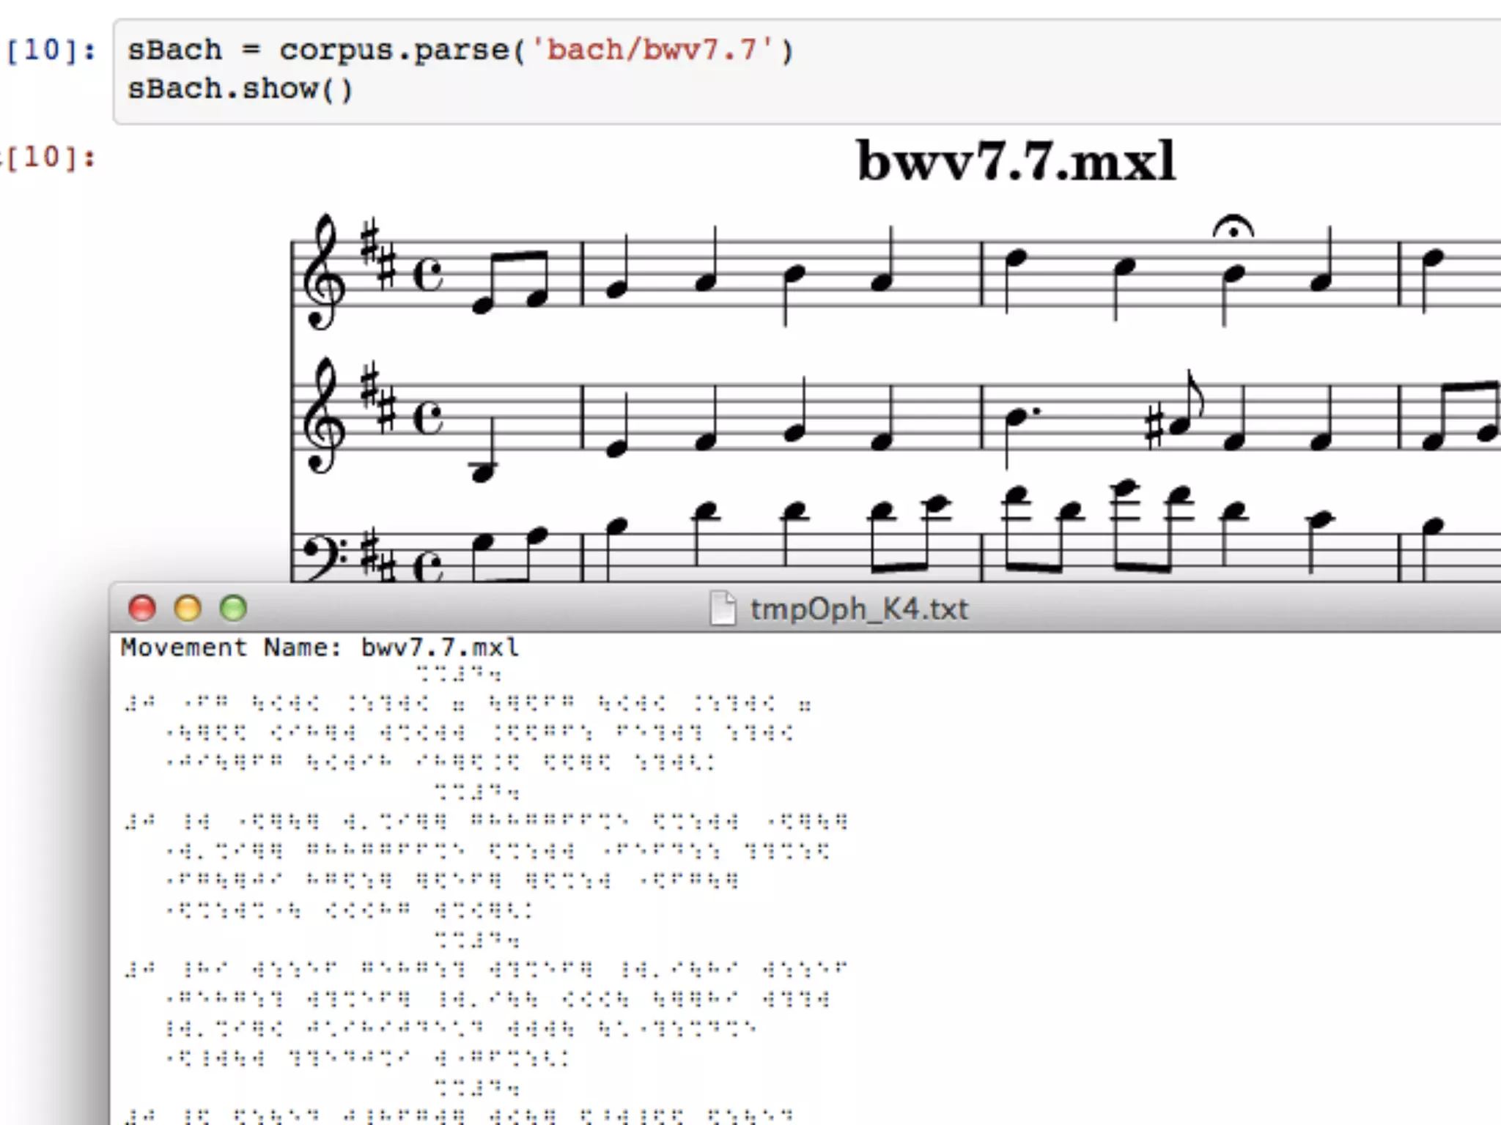Click the fermata symbol above the top staff
The width and height of the screenshot is (1501, 1125).
point(1233,228)
